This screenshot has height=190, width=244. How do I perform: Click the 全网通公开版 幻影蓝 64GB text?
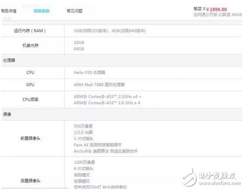[x=218, y=15]
